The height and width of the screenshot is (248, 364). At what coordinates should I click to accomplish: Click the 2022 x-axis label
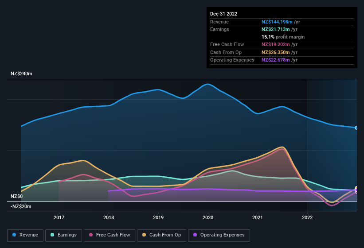pos(307,217)
